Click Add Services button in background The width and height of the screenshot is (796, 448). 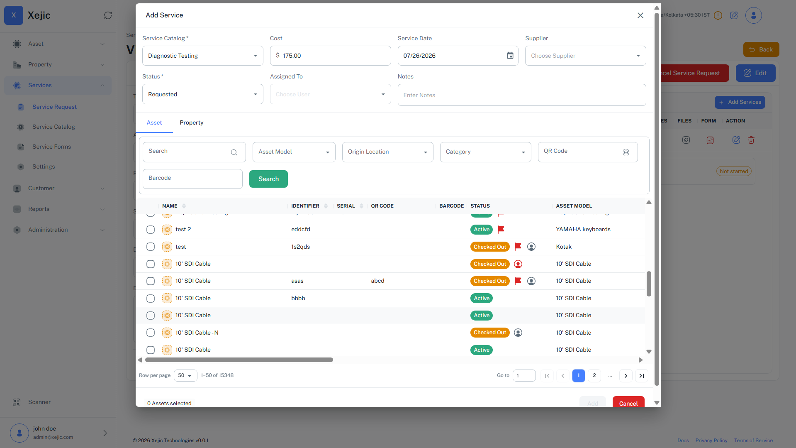click(740, 102)
